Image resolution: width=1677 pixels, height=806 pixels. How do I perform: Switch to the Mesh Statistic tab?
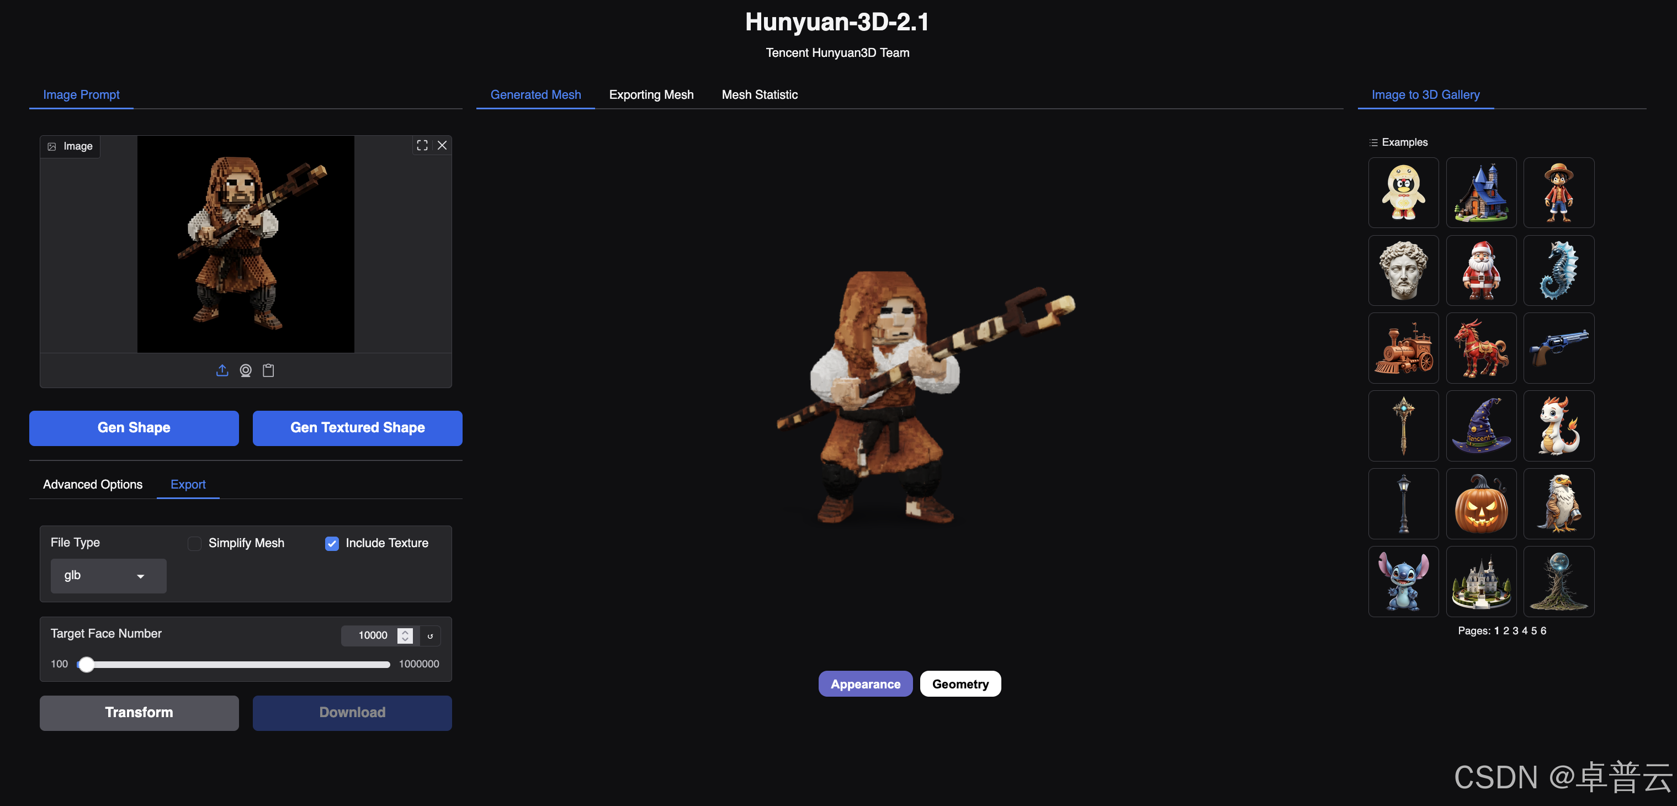click(x=759, y=94)
